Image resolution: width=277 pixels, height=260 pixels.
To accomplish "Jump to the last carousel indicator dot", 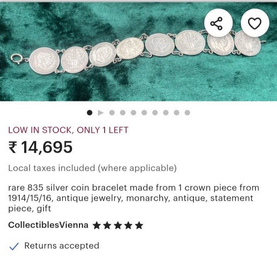I will click(x=187, y=113).
